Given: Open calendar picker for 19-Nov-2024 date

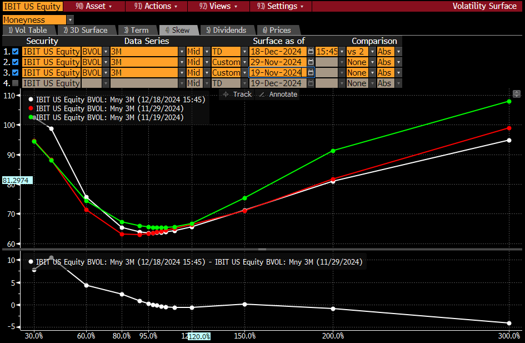Looking at the screenshot, I should (311, 72).
